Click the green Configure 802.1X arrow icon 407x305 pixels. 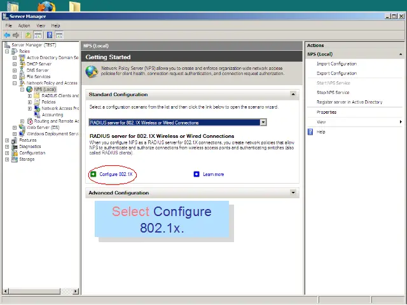coord(93,174)
